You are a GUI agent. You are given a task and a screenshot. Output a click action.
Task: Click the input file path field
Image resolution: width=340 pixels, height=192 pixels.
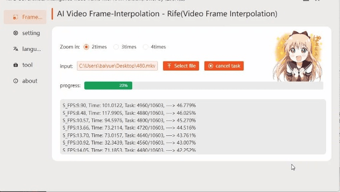point(117,66)
